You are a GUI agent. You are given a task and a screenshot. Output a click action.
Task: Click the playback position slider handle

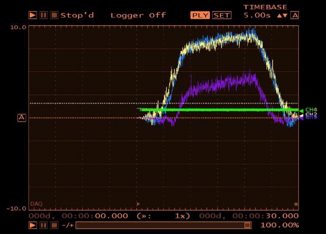pyautogui.click(x=247, y=225)
